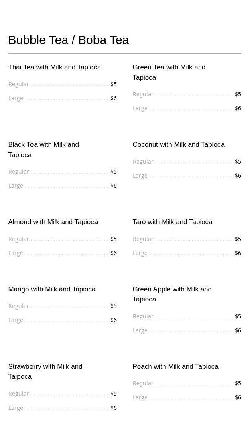
Task: Click the Large option under Green Apple
Action: [x=140, y=330]
